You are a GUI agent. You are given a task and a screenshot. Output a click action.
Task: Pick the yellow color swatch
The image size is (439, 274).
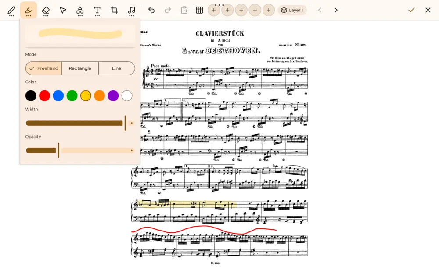pos(86,96)
